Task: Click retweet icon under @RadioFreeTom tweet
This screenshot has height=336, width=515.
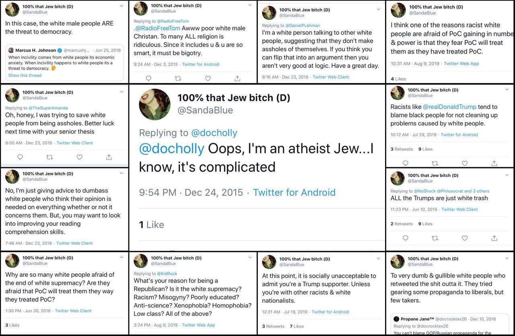Action: pyautogui.click(x=178, y=79)
